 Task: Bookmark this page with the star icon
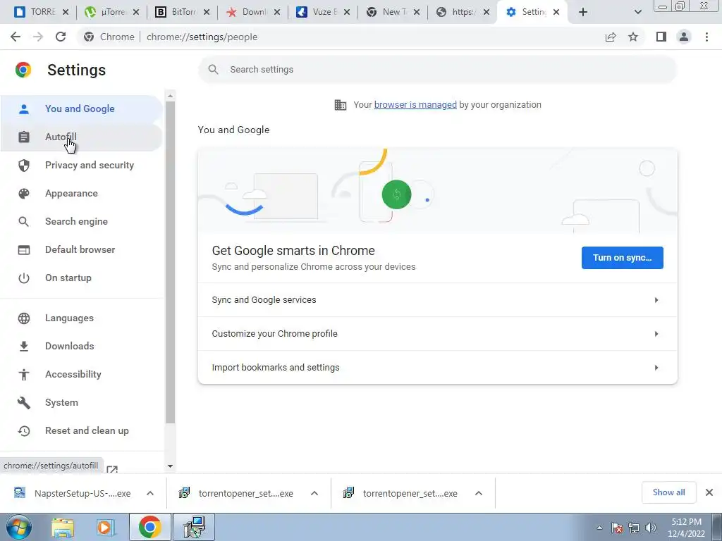click(633, 37)
